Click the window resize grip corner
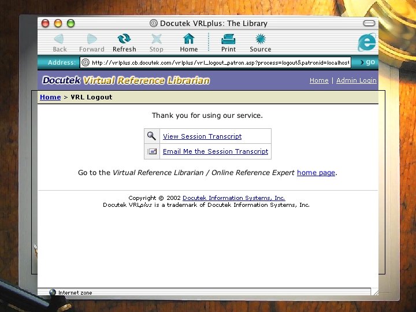 coord(375,292)
